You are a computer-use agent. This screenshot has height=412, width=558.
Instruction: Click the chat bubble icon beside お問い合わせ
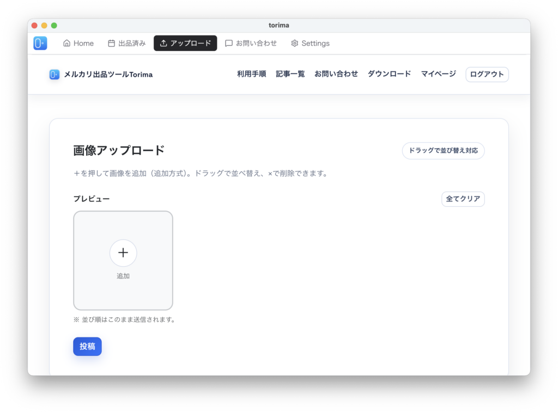pyautogui.click(x=229, y=44)
